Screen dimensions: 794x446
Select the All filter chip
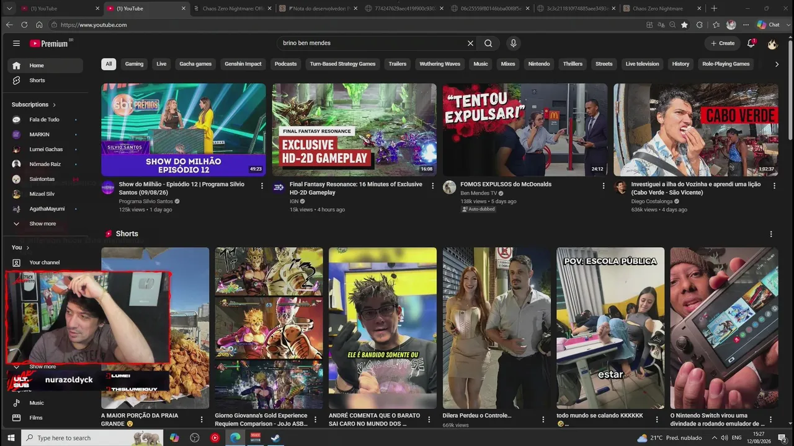[109, 64]
